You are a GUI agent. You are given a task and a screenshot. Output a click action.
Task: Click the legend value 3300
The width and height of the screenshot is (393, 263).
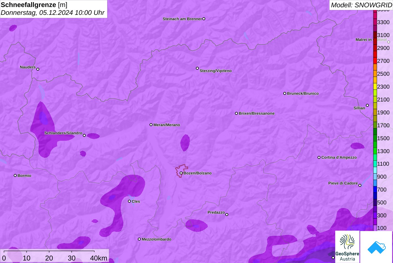383,22
